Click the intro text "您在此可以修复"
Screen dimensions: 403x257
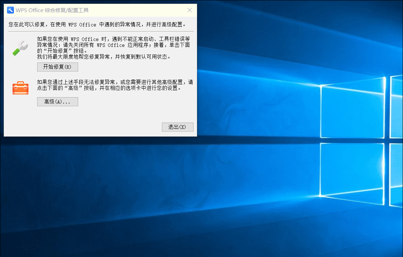27,24
